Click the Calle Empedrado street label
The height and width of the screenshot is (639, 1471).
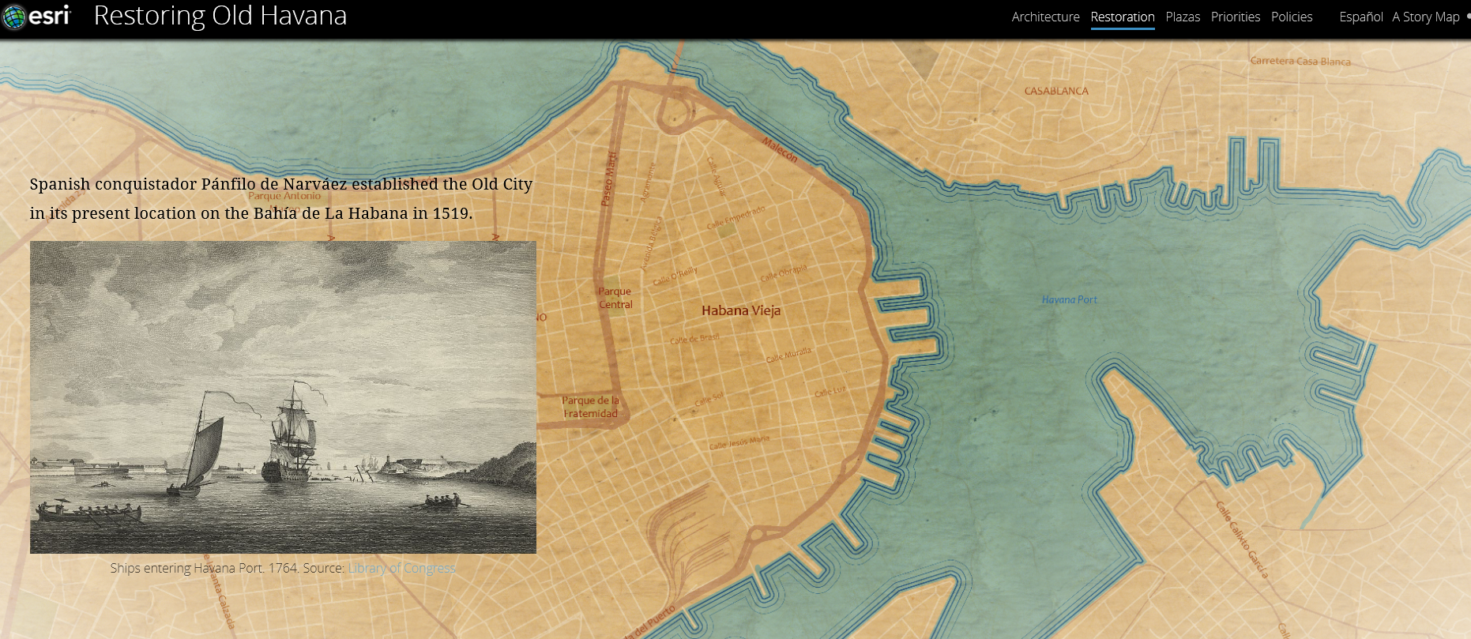point(736,217)
